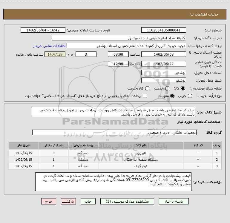Click date 1402/06/15 in کولر گازی row

point(24,166)
